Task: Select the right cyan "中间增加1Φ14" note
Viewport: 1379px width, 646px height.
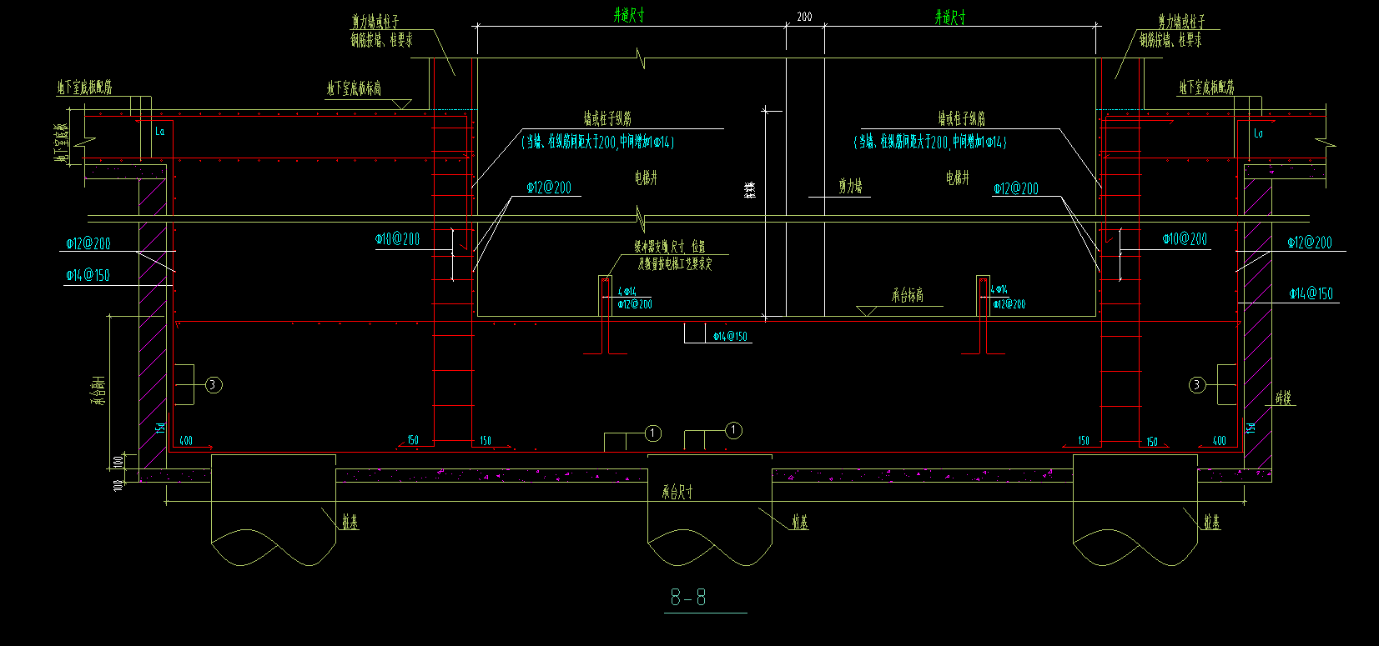Action: [979, 143]
